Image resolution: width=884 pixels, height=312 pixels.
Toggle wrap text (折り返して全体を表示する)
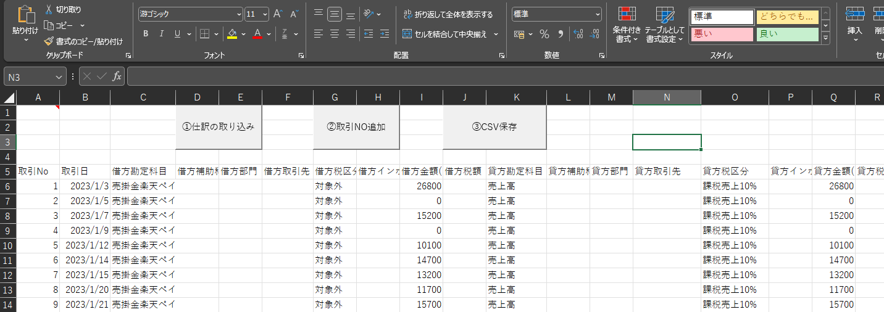(x=448, y=14)
